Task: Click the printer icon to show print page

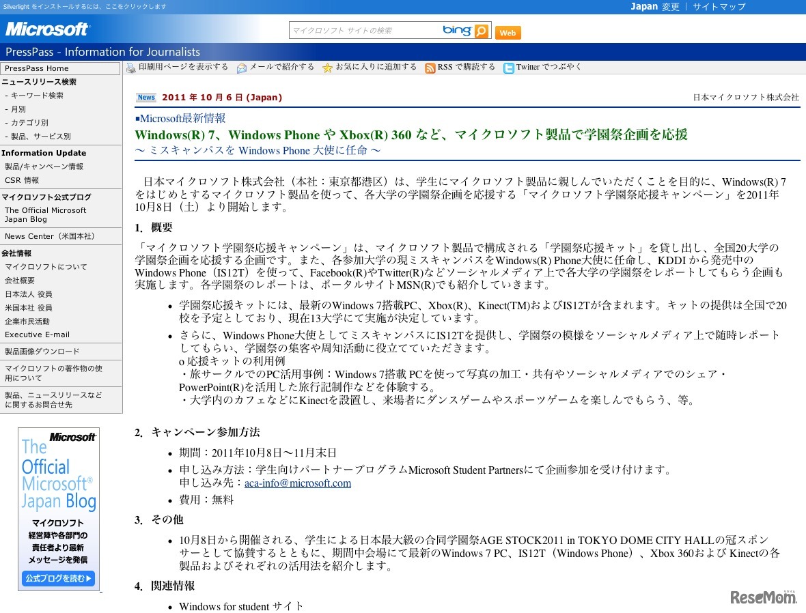Action: 130,67
